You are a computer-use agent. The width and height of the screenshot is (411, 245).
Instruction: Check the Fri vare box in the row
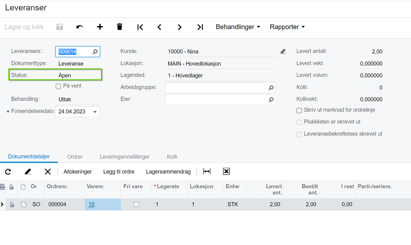pos(136,204)
